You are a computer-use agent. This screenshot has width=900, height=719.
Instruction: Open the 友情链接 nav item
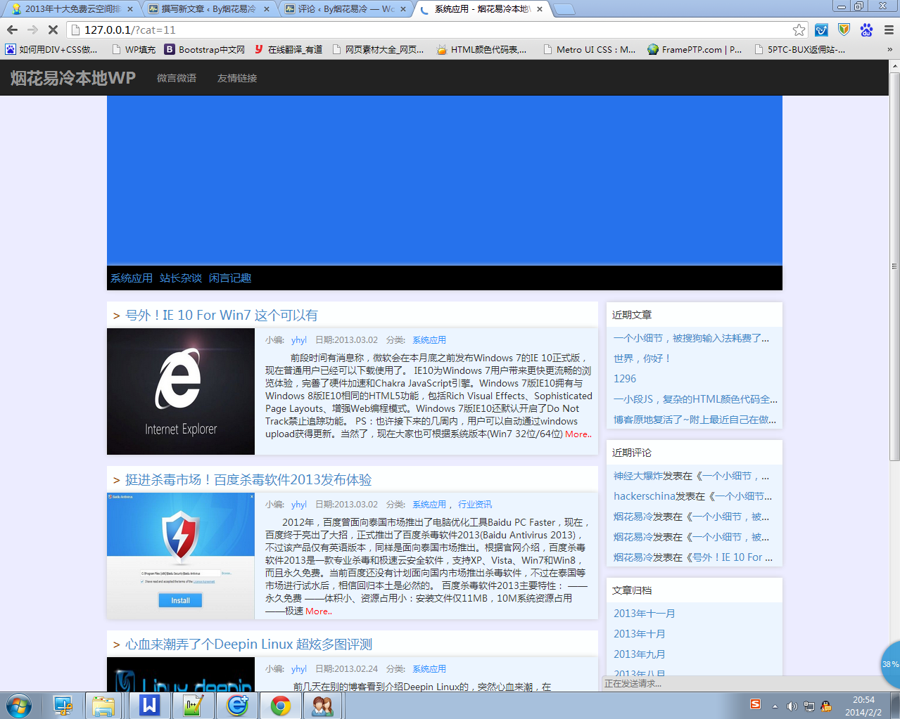tap(237, 78)
